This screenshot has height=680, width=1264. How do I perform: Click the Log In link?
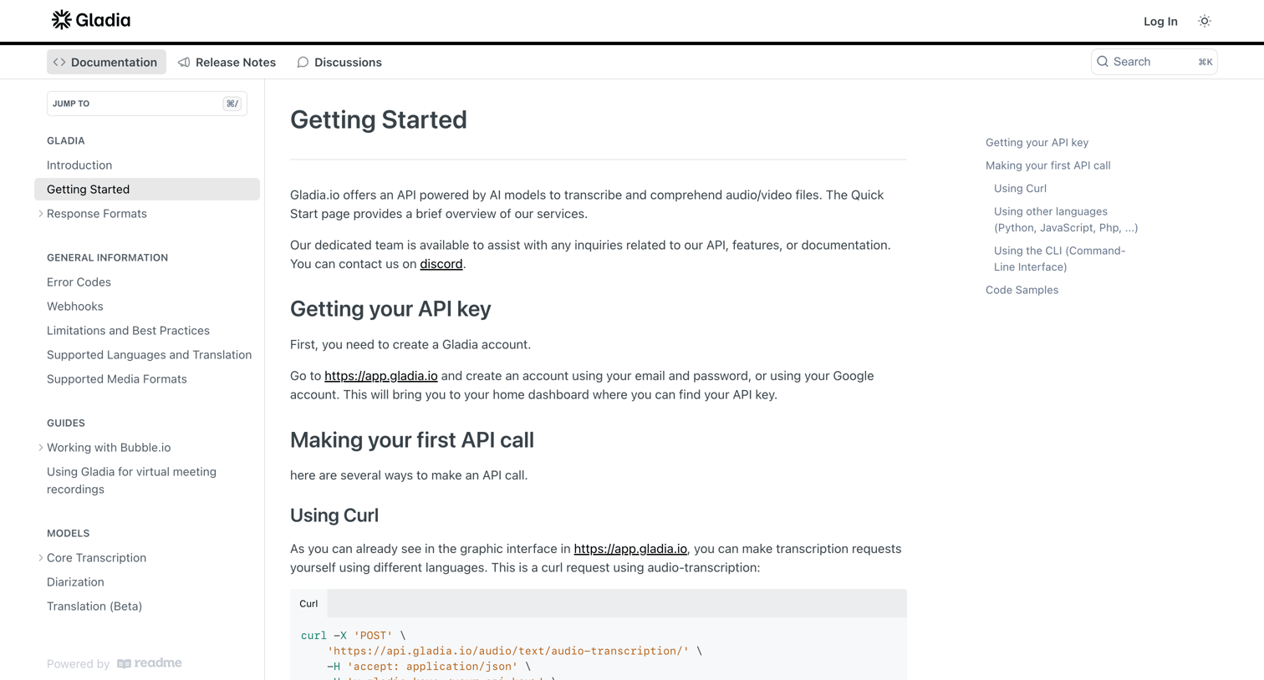tap(1160, 21)
